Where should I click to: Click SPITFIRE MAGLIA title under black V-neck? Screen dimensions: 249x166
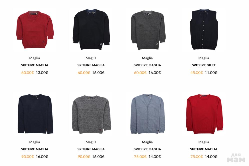tap(91, 65)
